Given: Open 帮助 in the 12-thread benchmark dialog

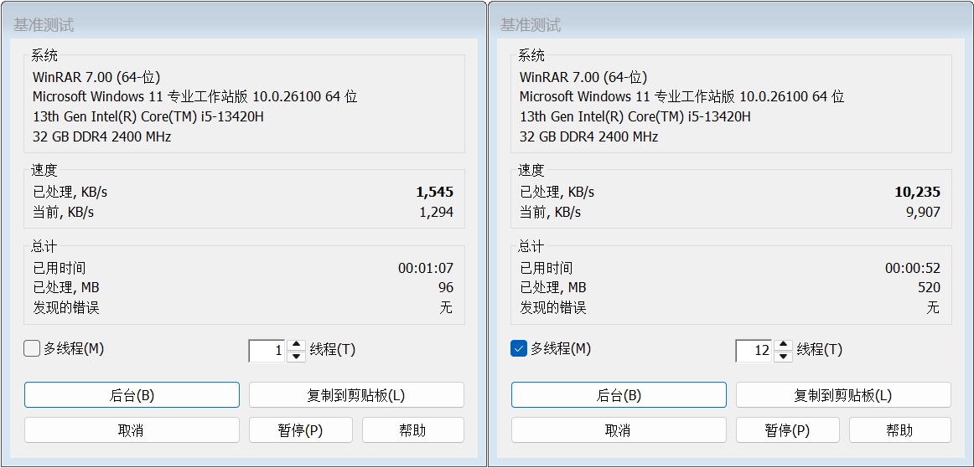Looking at the screenshot, I should (899, 430).
